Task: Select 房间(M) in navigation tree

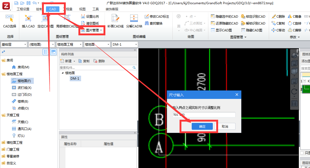Action: (21, 67)
